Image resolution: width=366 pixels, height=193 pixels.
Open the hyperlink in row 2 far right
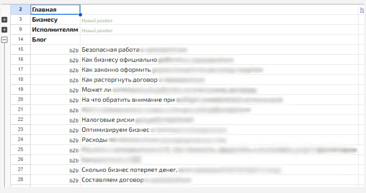click(362, 10)
